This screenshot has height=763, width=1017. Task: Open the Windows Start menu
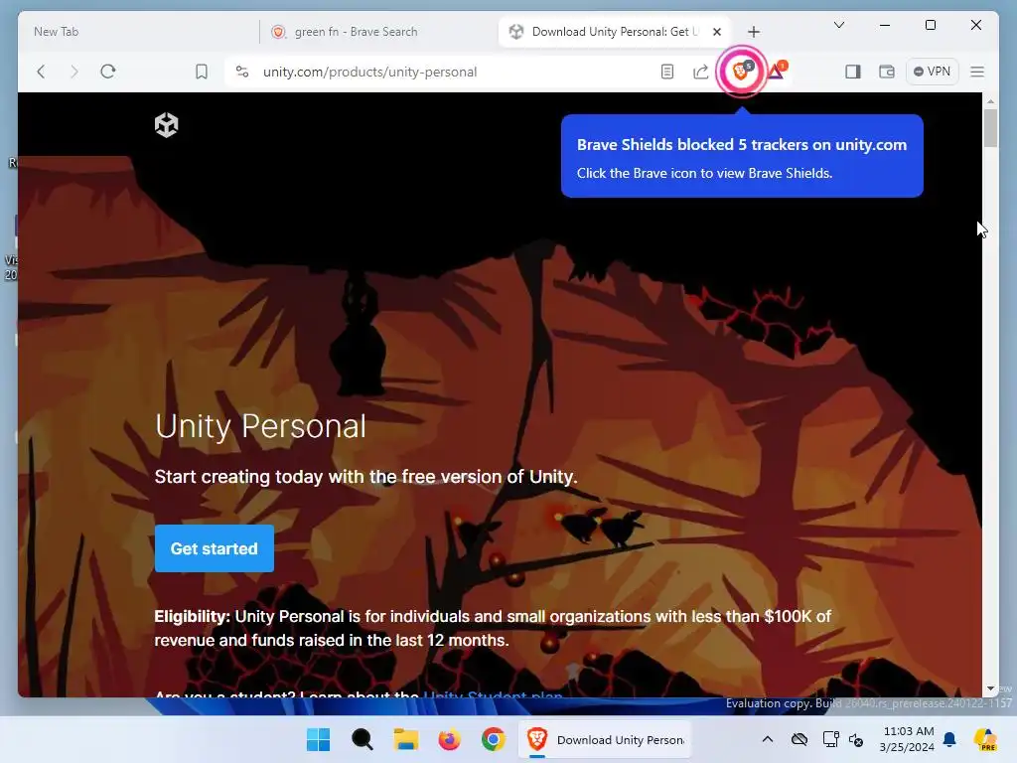click(318, 739)
